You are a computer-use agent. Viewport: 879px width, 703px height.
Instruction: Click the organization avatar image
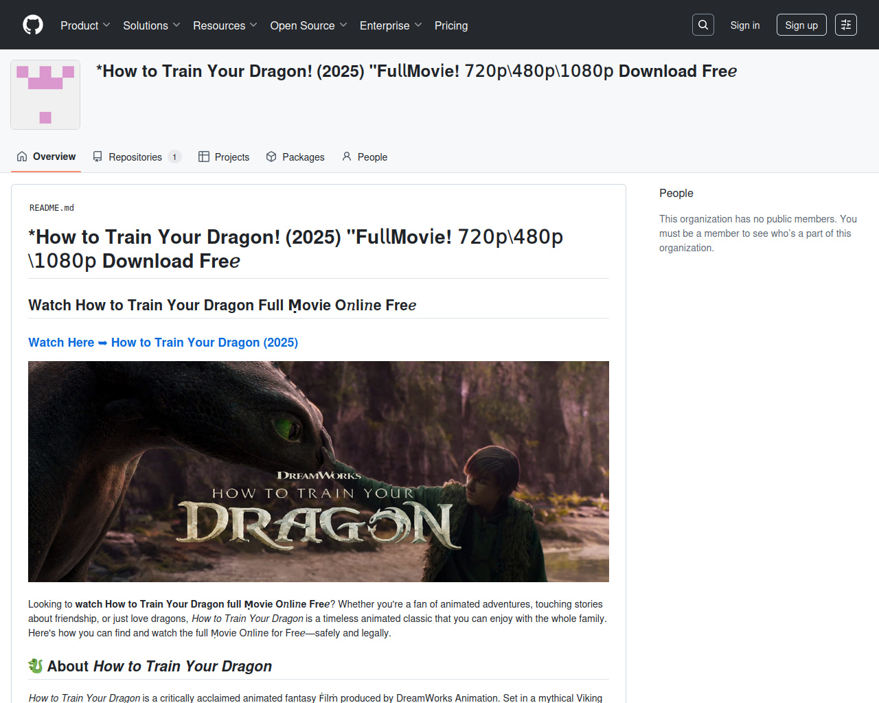45,95
